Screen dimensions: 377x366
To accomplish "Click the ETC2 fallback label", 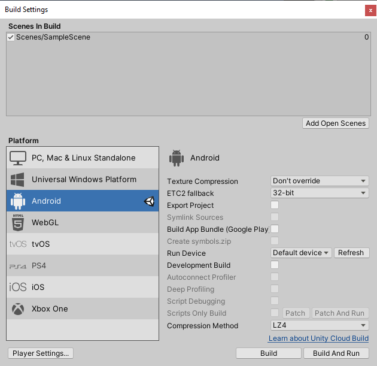I will click(x=190, y=193).
